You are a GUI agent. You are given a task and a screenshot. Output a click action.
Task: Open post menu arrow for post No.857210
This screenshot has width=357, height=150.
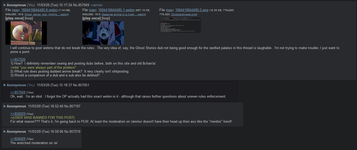[x=5, y=132]
